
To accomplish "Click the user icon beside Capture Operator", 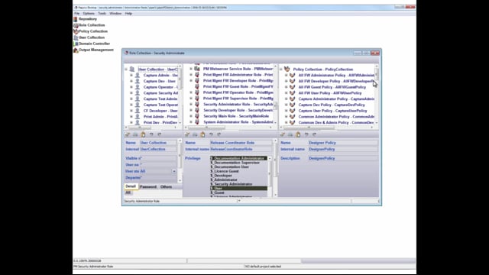I will click(138, 87).
